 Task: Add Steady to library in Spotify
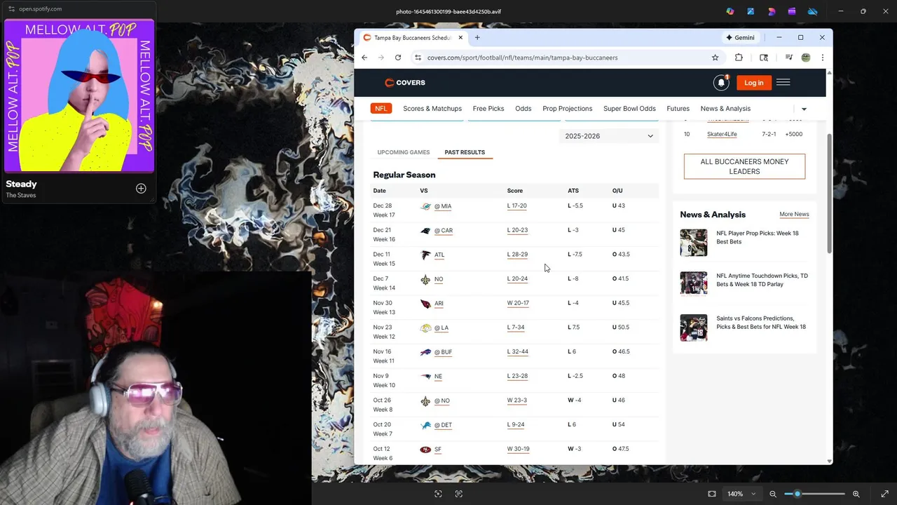click(141, 188)
